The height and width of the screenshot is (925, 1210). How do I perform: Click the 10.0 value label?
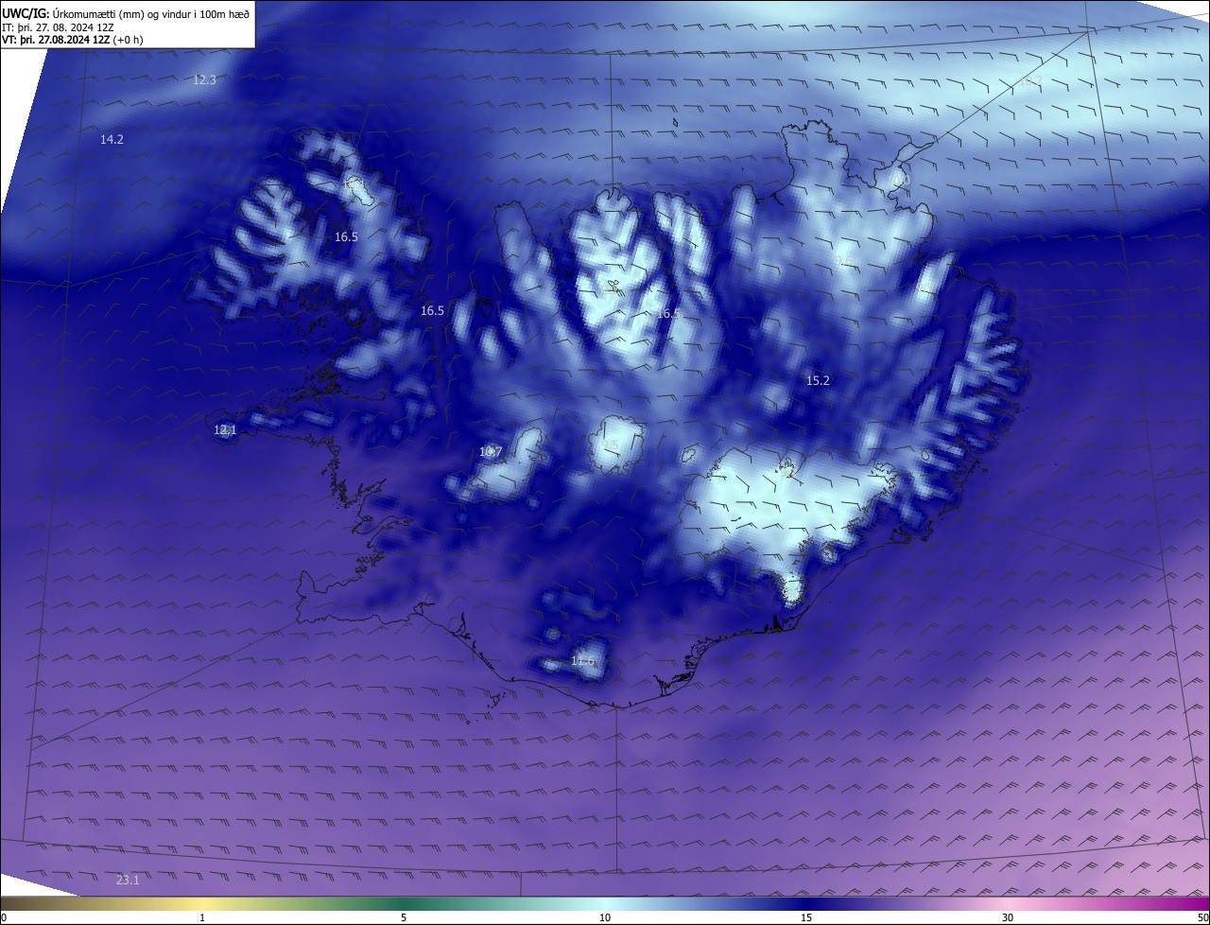pos(900,180)
